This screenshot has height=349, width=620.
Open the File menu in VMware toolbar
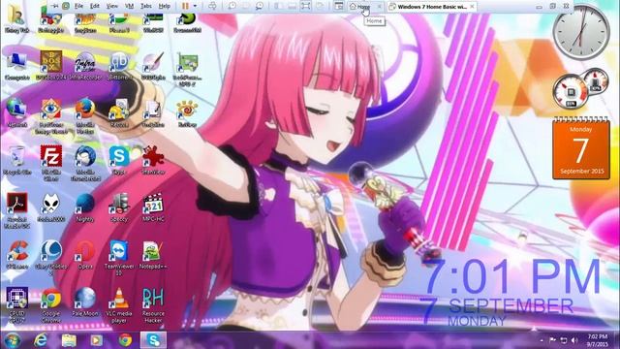(x=78, y=6)
